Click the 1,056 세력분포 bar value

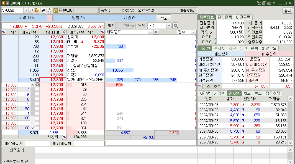click(x=118, y=70)
